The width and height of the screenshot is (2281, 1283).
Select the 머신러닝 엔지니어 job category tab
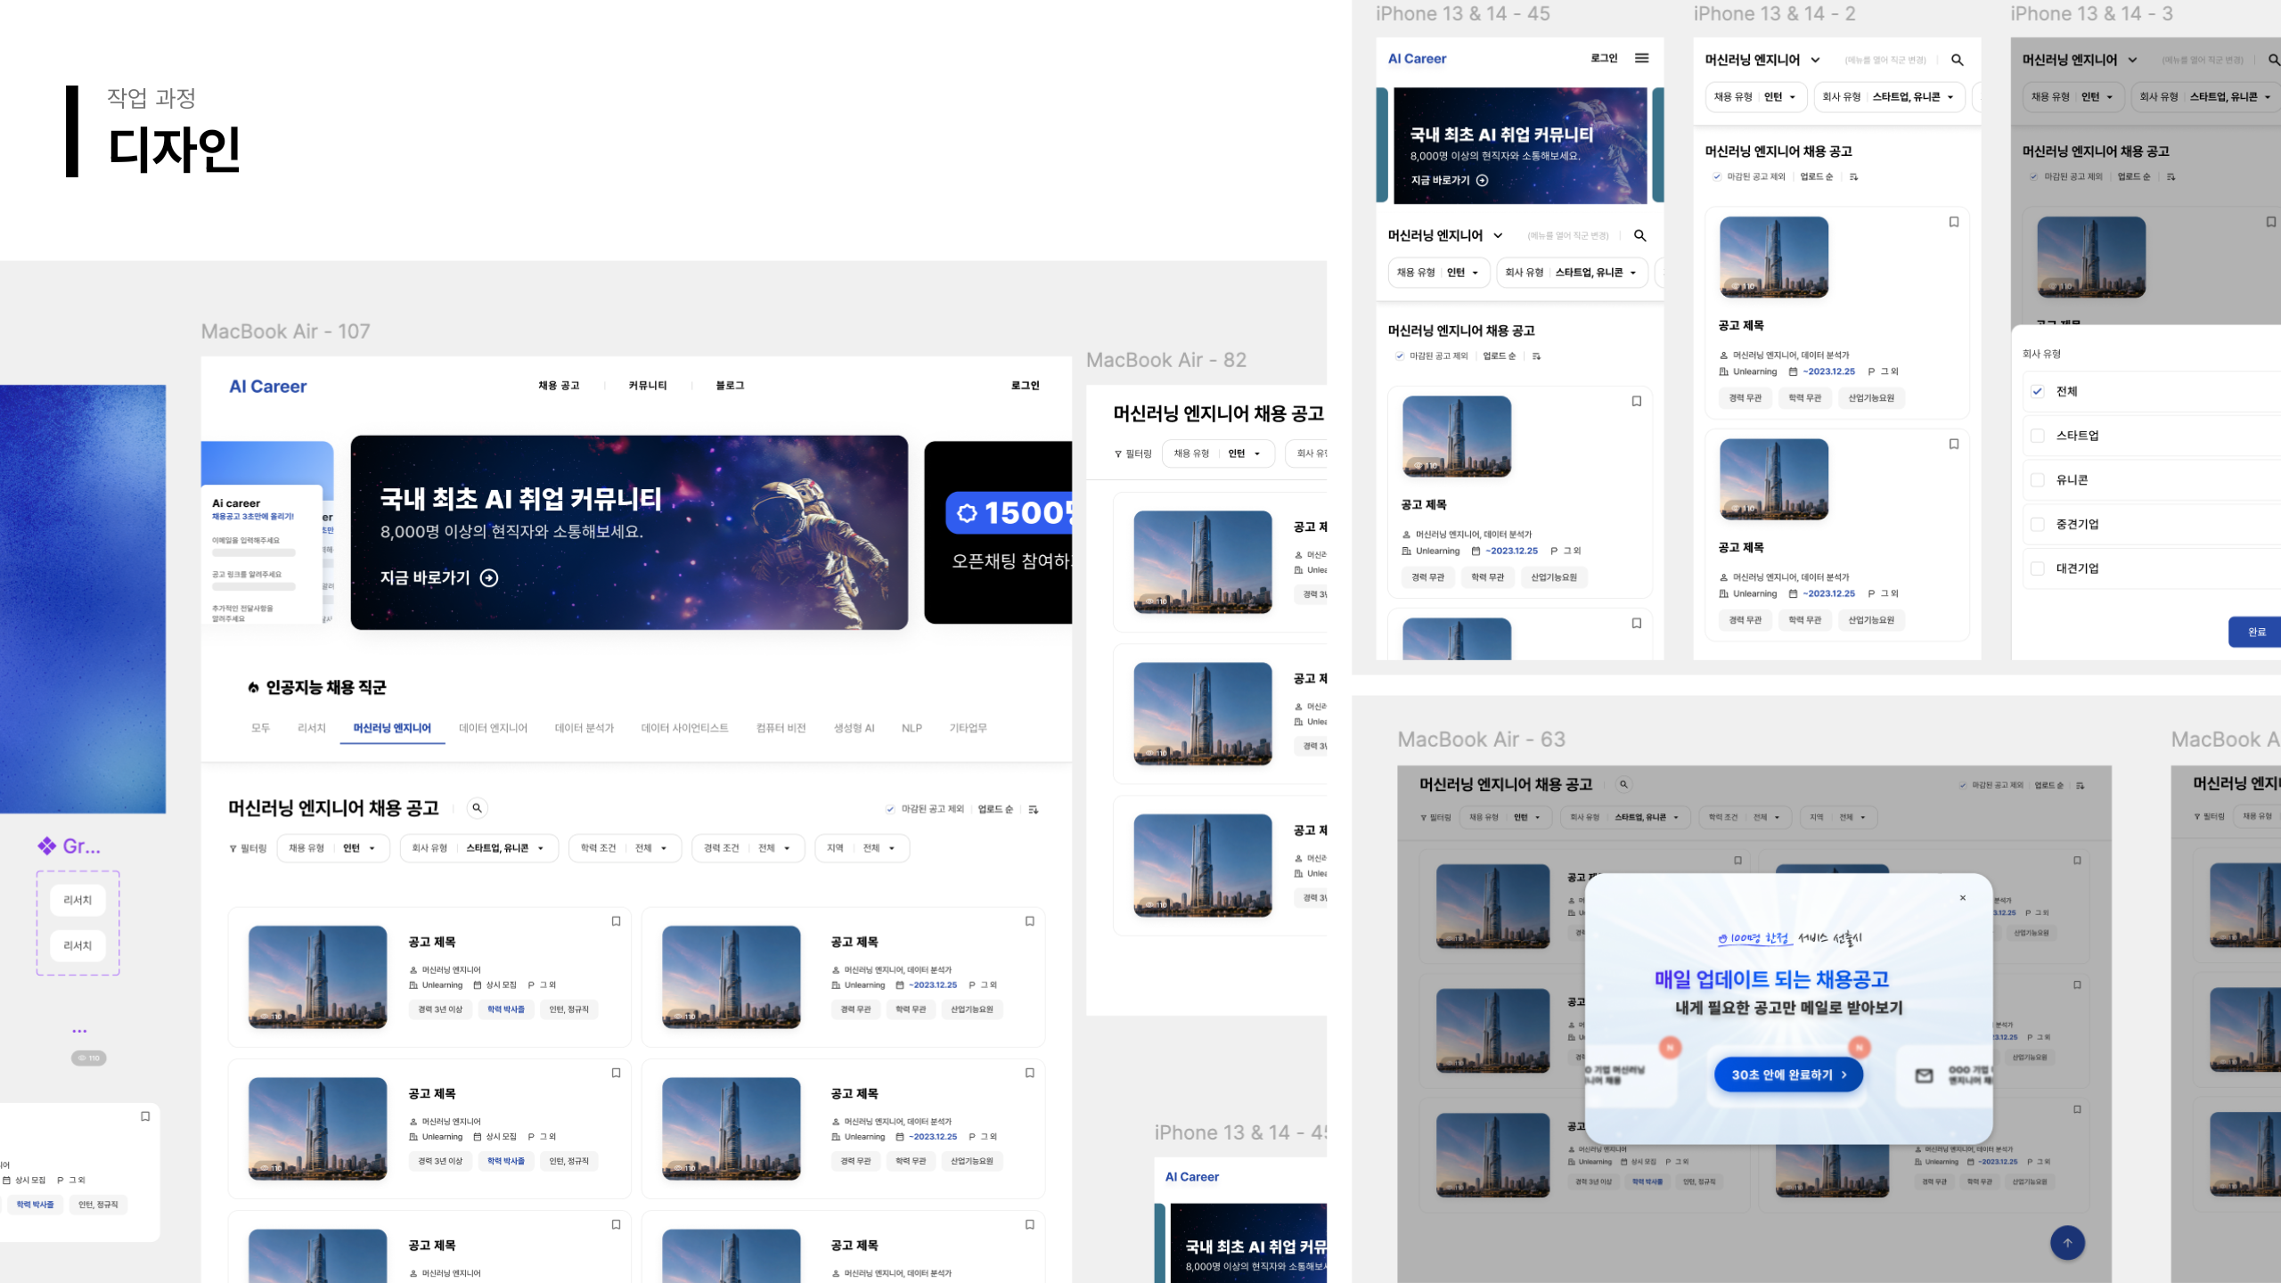(x=392, y=728)
